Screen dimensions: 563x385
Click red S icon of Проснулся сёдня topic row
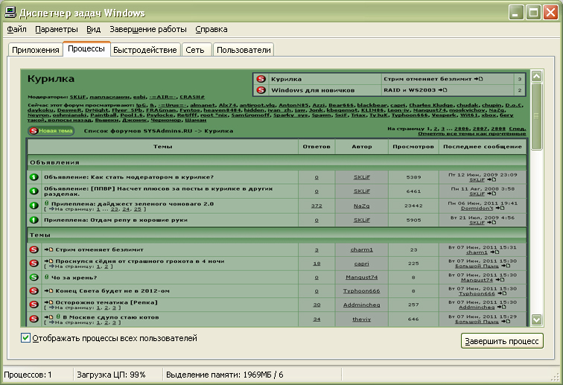34,264
